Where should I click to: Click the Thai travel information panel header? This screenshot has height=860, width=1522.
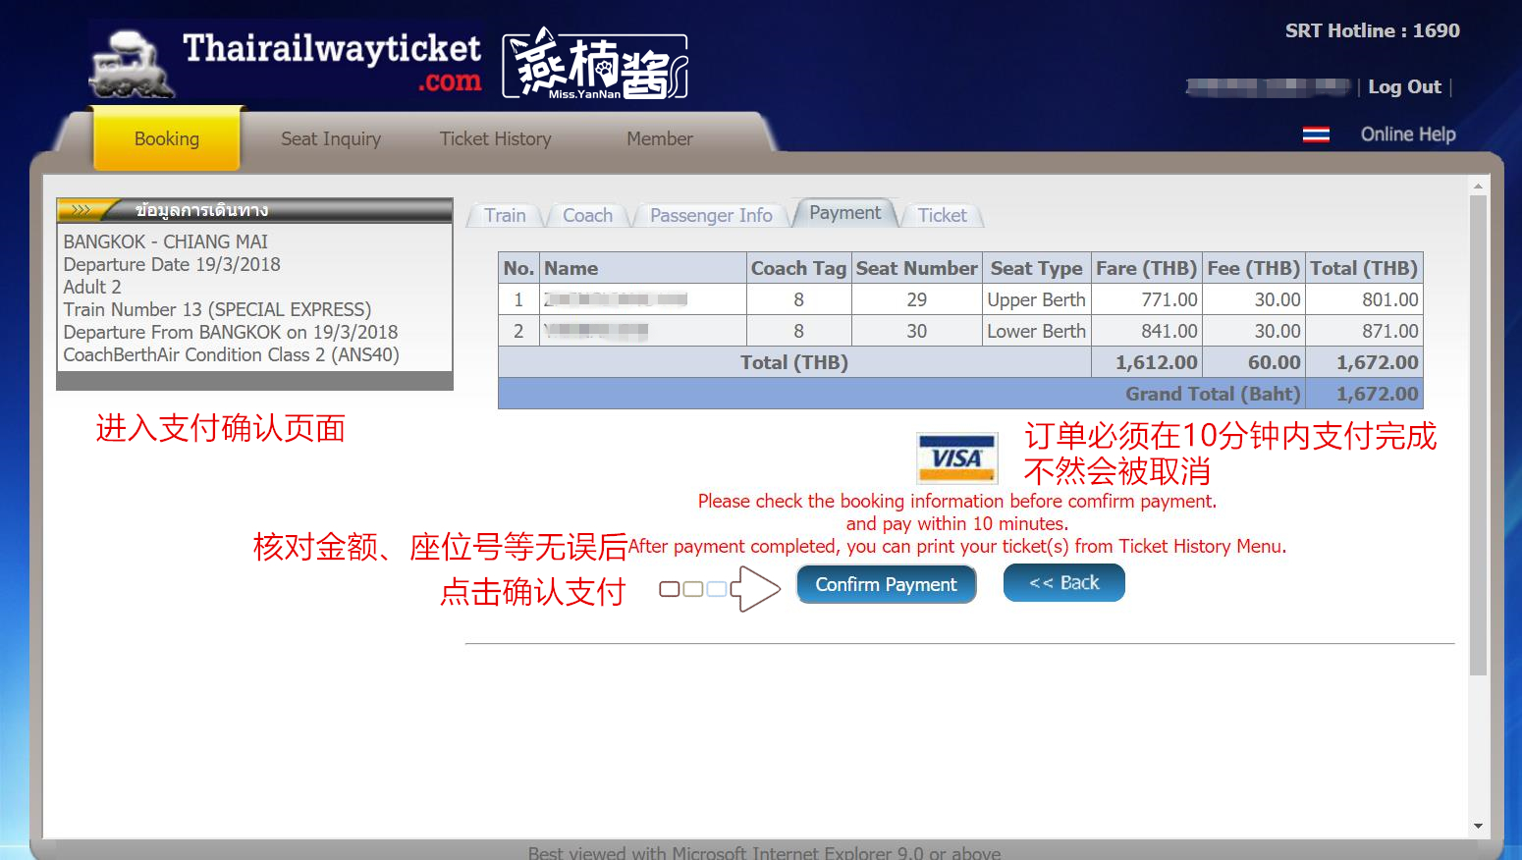[x=254, y=209]
